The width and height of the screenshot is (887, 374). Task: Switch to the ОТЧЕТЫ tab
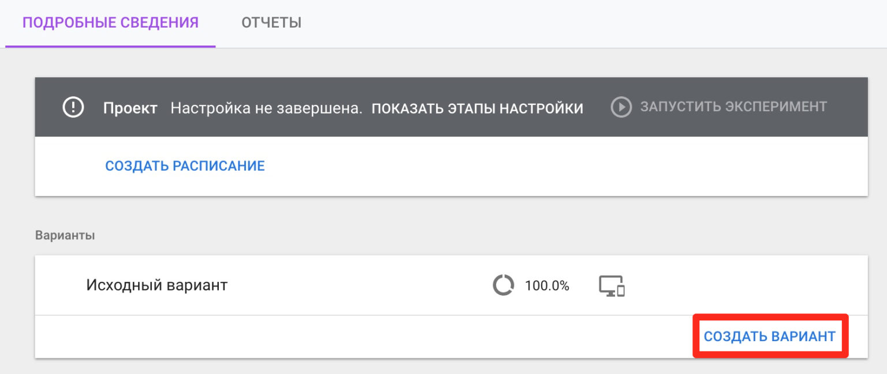point(271,22)
